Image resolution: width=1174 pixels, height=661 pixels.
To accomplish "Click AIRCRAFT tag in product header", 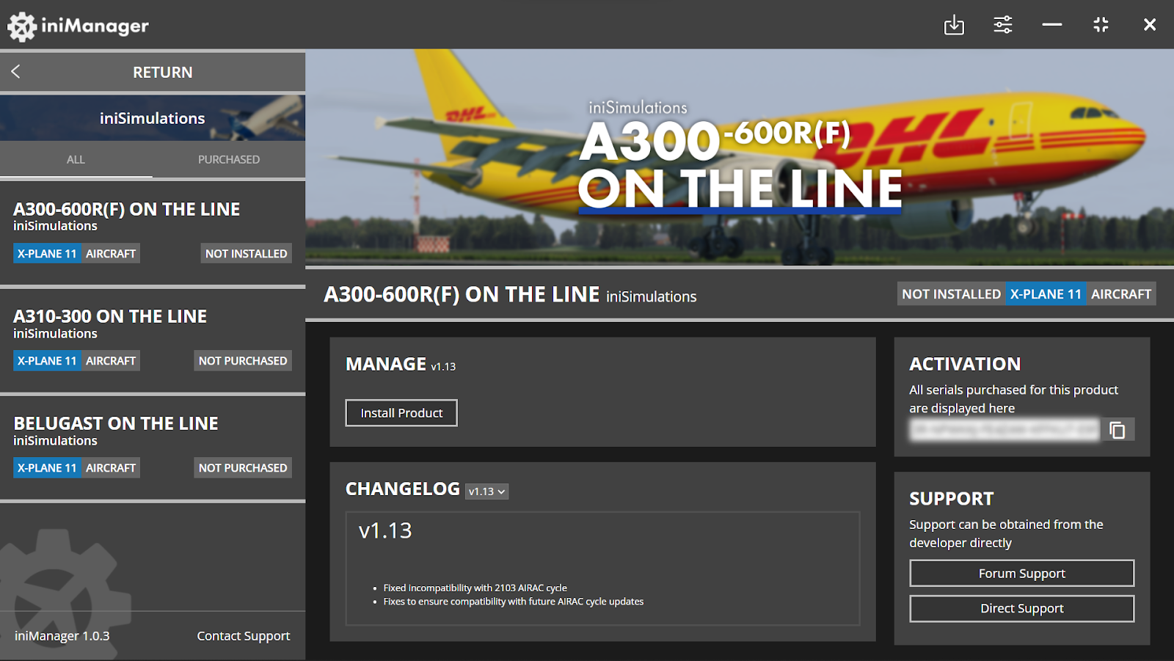I will (x=1121, y=294).
